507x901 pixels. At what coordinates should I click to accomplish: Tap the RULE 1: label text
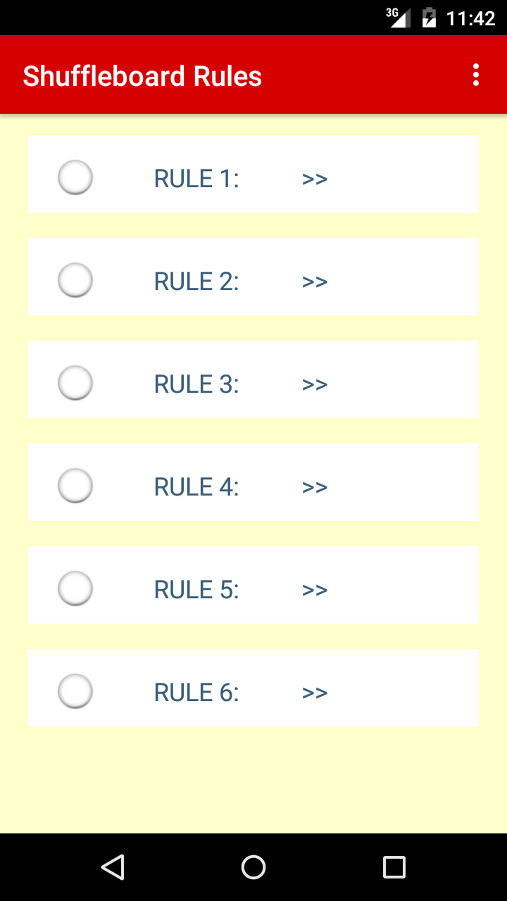click(x=196, y=179)
